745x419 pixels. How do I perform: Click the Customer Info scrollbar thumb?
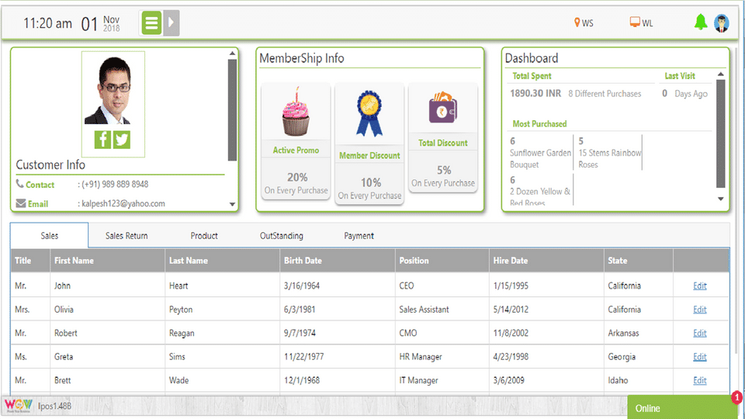[x=232, y=110]
